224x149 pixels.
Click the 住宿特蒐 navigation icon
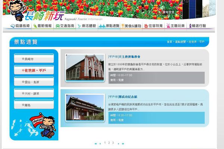click(x=150, y=26)
